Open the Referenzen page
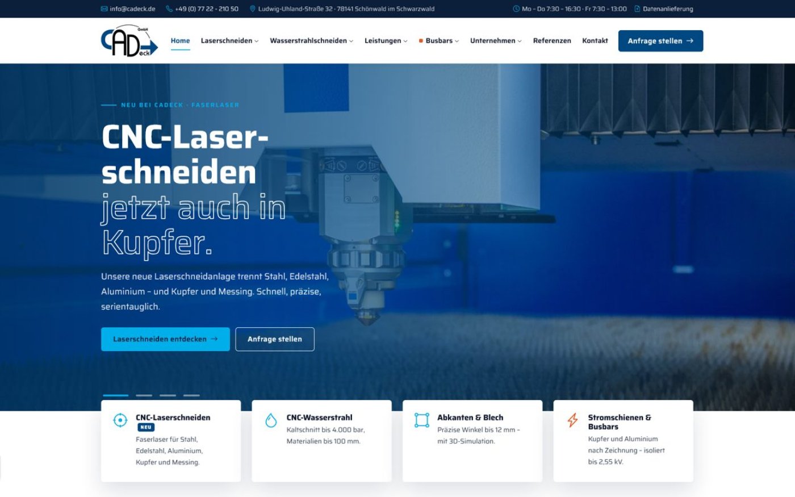The height and width of the screenshot is (497, 795). [552, 41]
